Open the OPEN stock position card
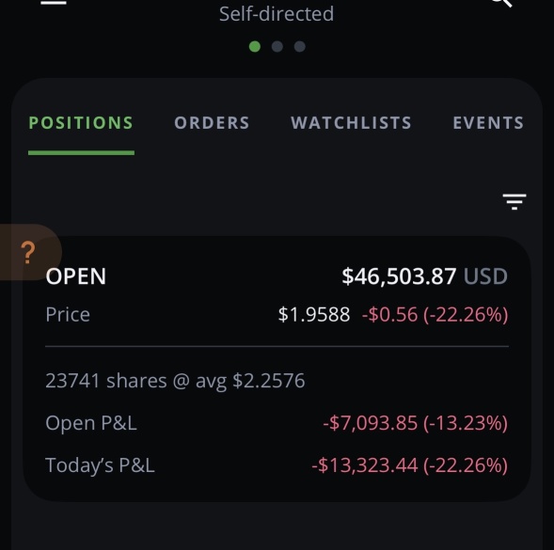554x550 pixels. 277,369
